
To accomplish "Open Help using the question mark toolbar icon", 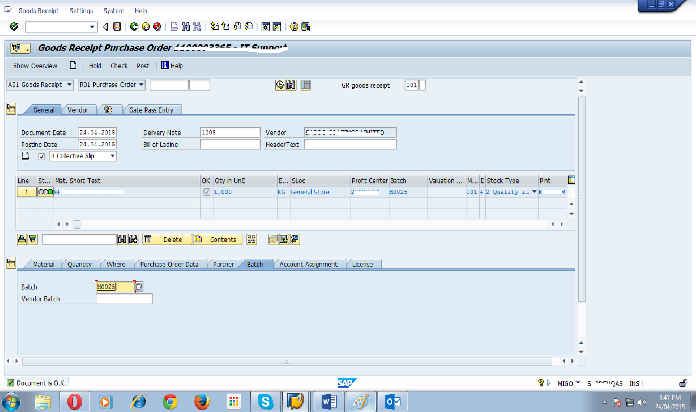I will [294, 27].
